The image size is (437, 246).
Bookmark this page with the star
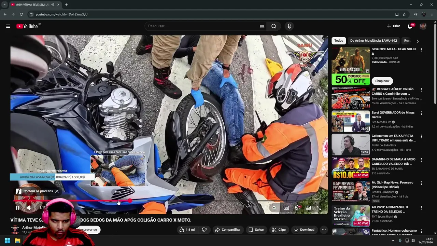pyautogui.click(x=404, y=14)
